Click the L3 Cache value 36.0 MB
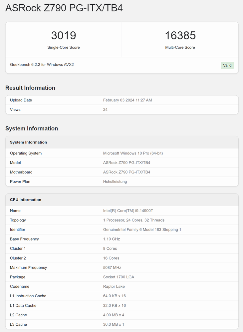Viewport: 243px width, 332px height. pyautogui.click(x=114, y=324)
